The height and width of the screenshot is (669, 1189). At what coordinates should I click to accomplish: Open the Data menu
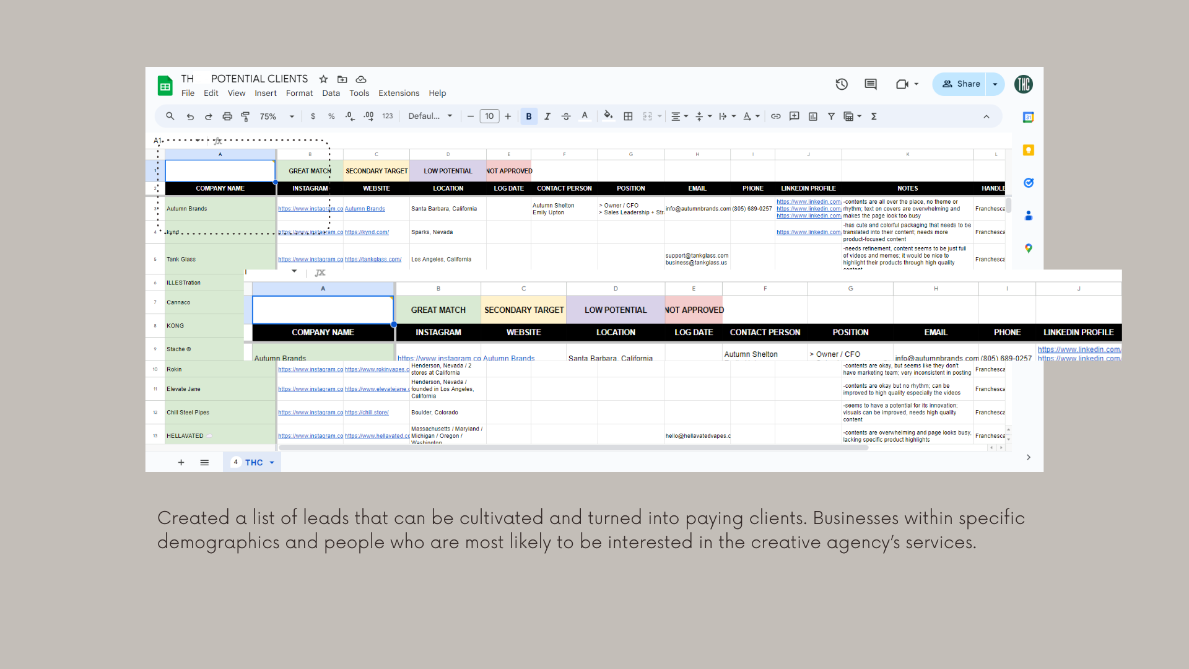tap(331, 94)
